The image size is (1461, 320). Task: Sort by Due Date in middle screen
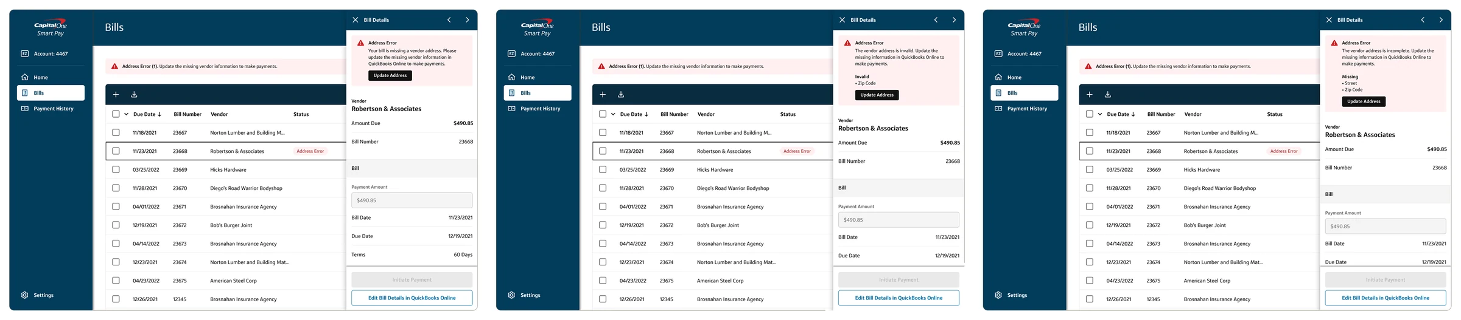[634, 114]
